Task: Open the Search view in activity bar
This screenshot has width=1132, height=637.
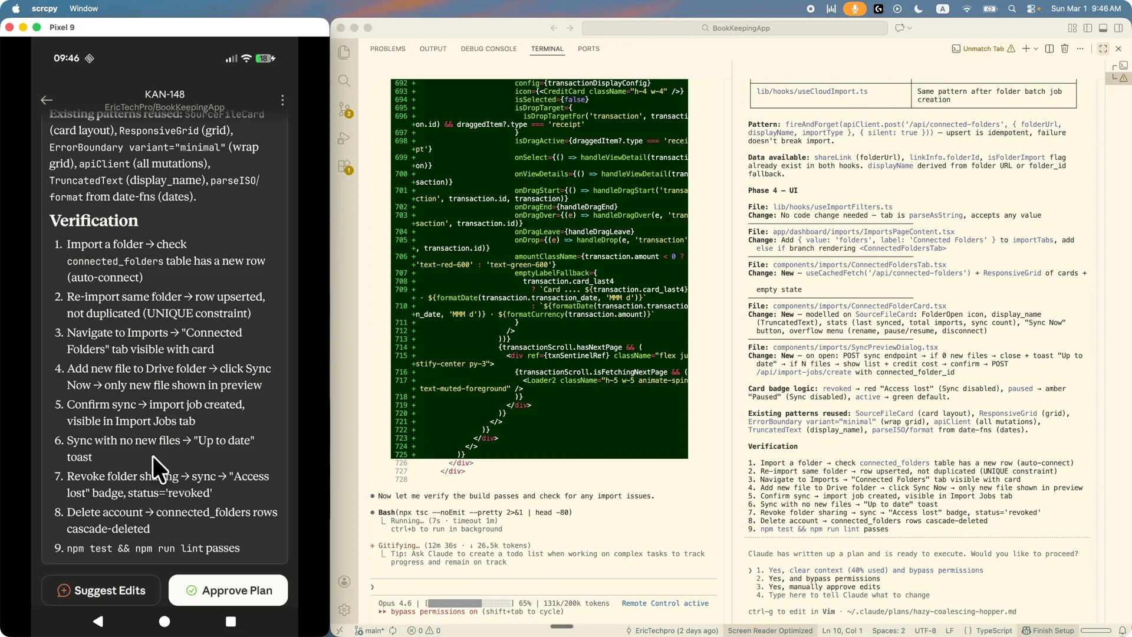Action: click(344, 81)
